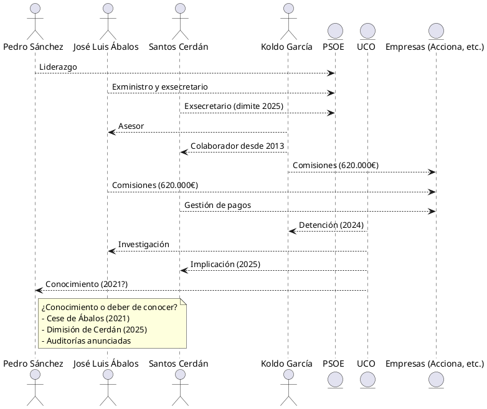Click the bottom PSOE entity circle
Image resolution: width=487 pixels, height=409 pixels.
334,379
